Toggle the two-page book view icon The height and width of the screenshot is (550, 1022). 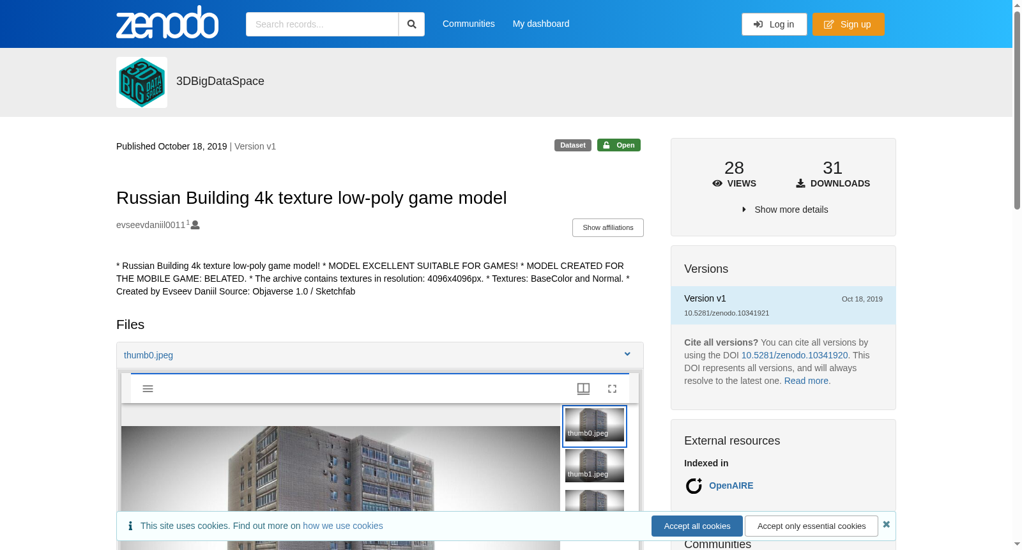coord(583,388)
